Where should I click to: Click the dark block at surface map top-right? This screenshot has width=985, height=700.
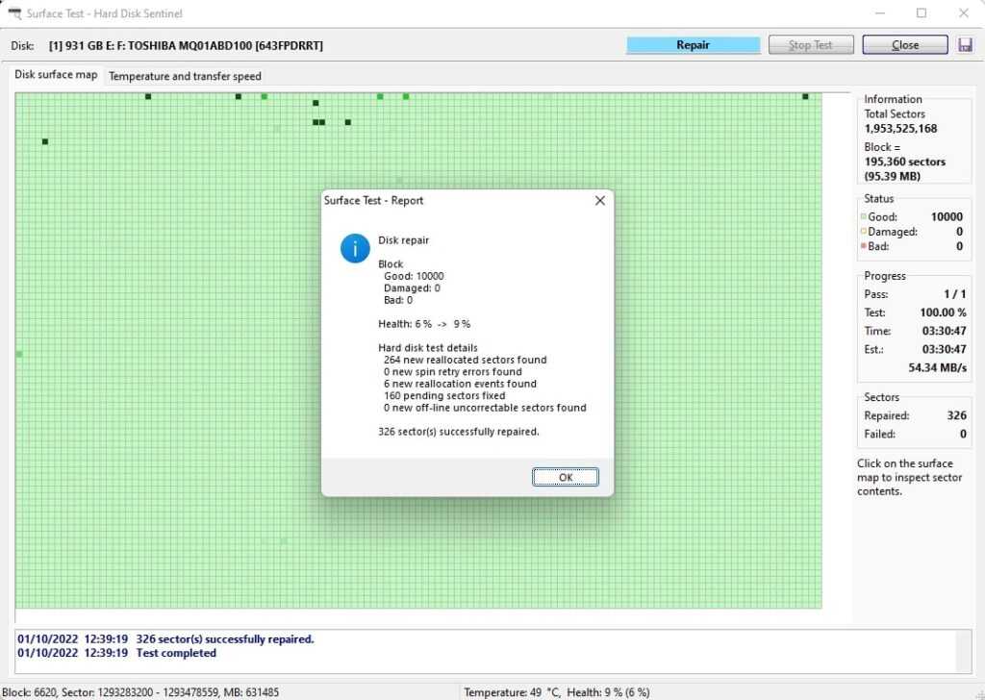click(805, 96)
